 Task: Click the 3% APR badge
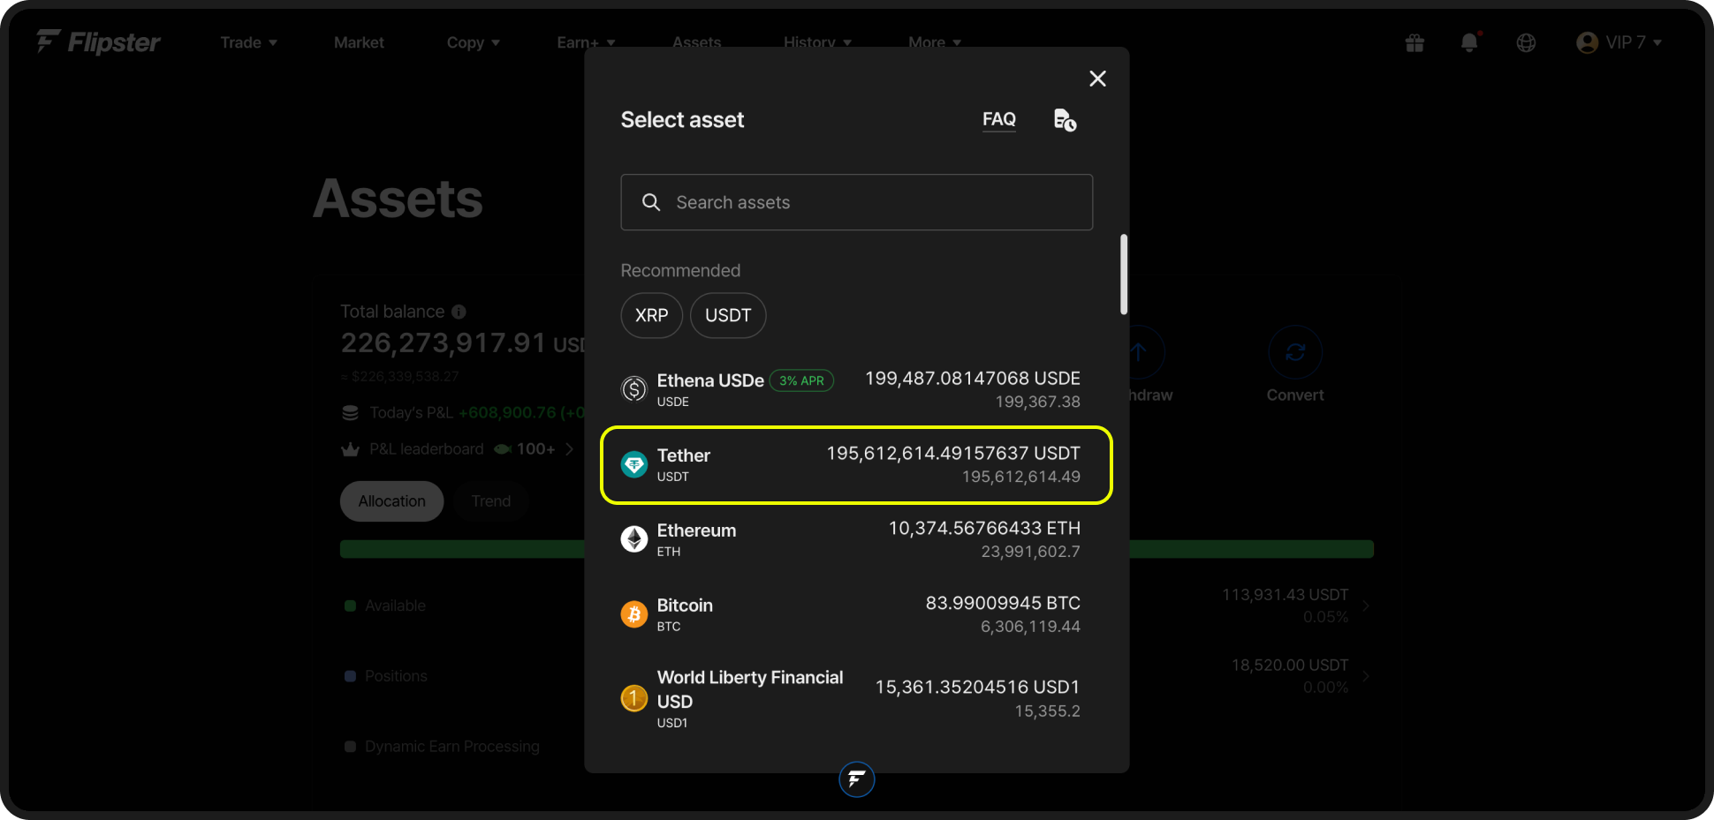[801, 380]
